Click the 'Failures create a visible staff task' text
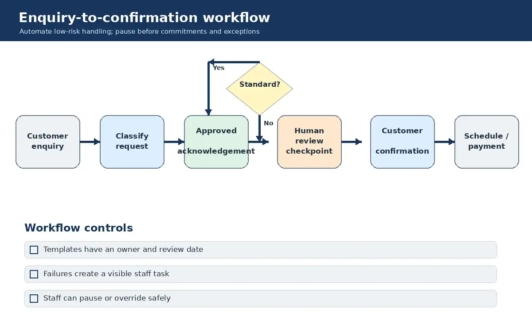Viewport: 532px width, 332px height. [106, 274]
